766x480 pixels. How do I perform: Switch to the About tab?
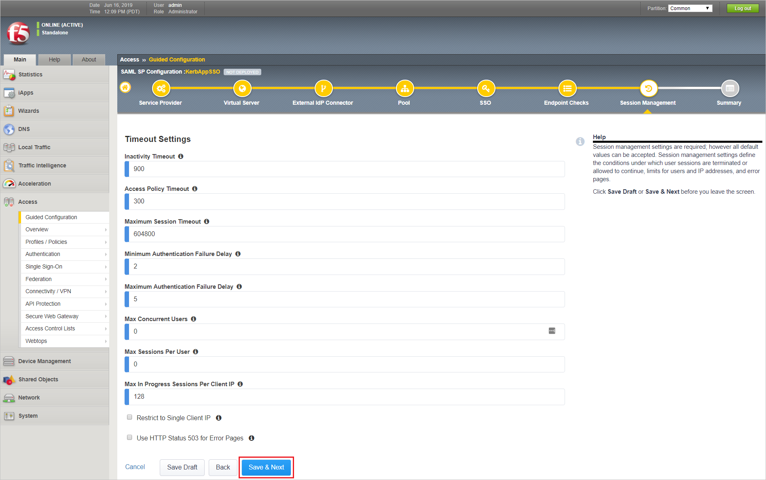click(x=89, y=59)
